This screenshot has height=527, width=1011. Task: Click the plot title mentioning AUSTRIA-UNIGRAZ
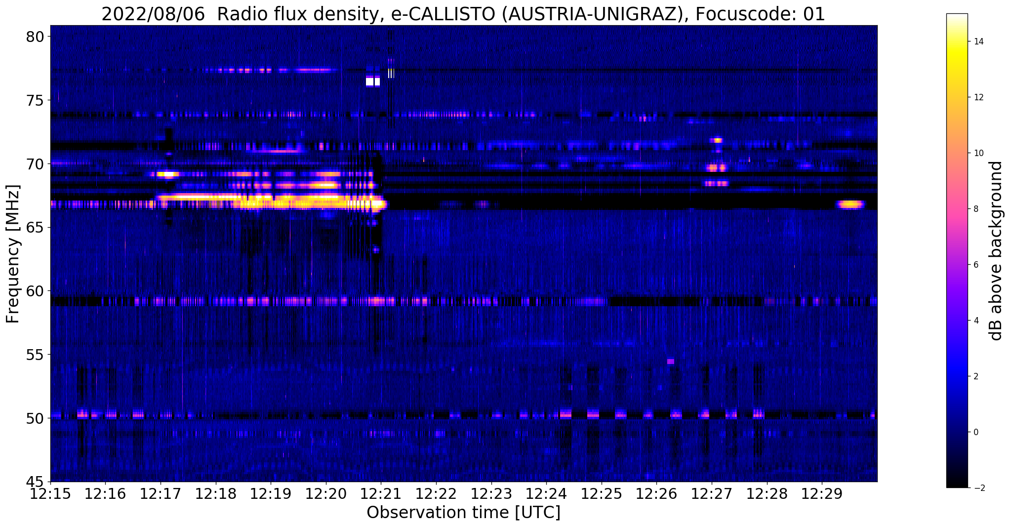(463, 14)
